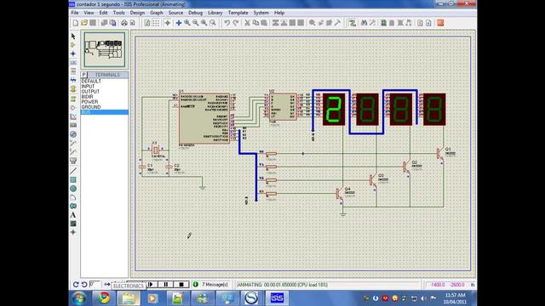Click the Redo arrow icon
The width and height of the screenshot is (545, 306).
(x=236, y=23)
